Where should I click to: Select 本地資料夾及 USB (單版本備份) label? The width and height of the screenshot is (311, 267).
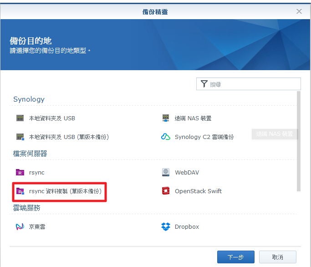coord(69,137)
